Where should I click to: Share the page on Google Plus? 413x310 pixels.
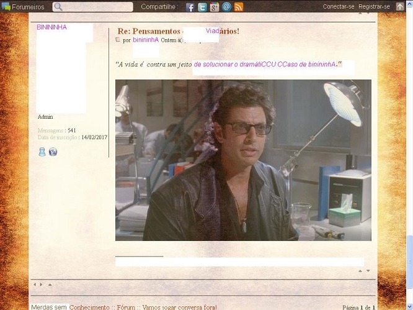(x=215, y=7)
